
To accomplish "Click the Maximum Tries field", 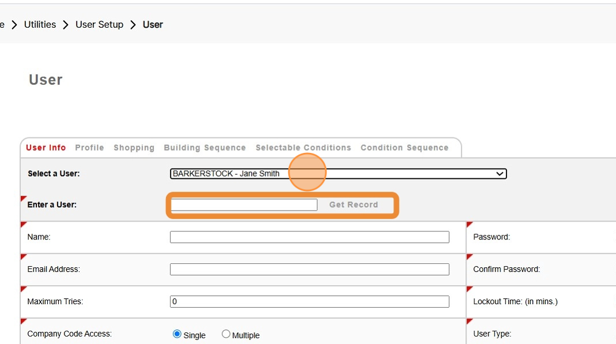I will click(309, 302).
